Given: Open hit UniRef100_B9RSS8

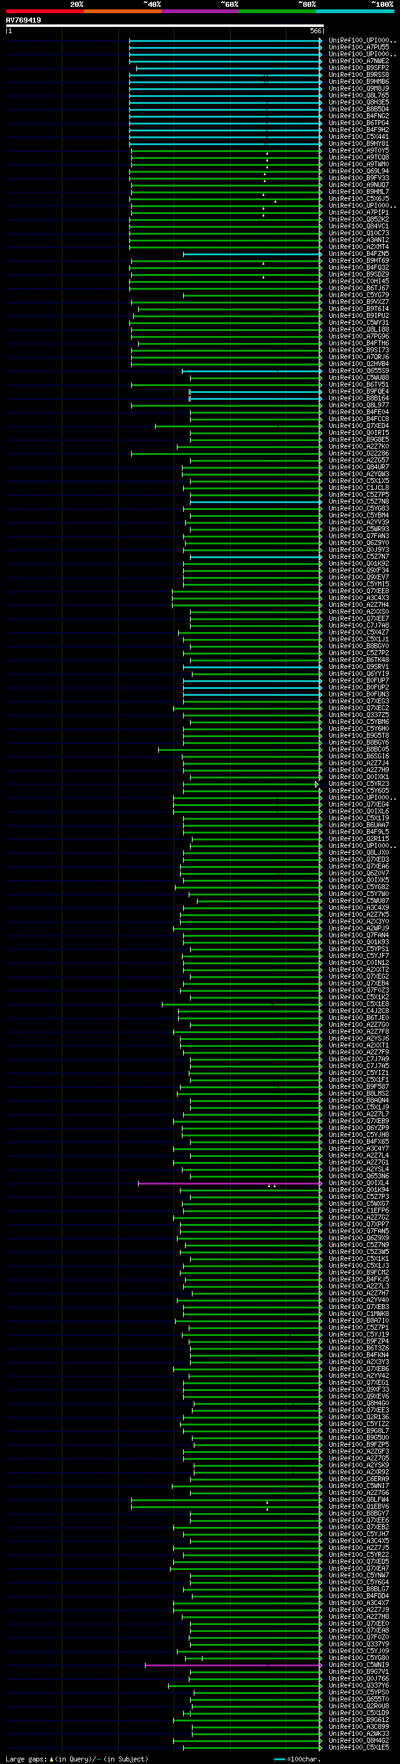Looking at the screenshot, I should (359, 74).
